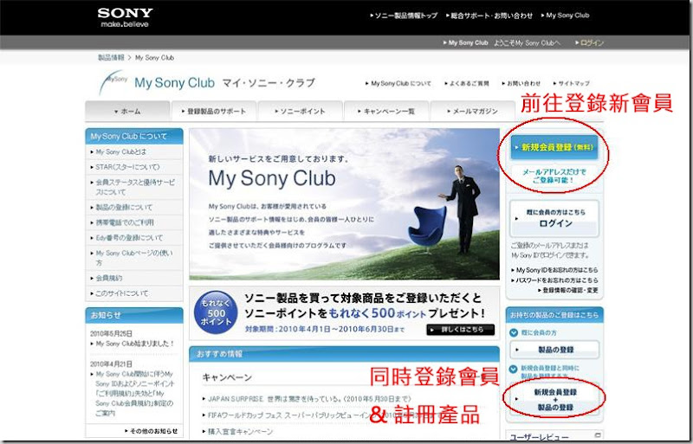Open 購入宣言キャンペーン link

pos(237,431)
